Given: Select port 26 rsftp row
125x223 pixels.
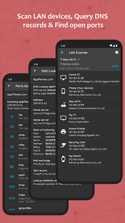Looking at the screenshot, I should pos(17,147).
